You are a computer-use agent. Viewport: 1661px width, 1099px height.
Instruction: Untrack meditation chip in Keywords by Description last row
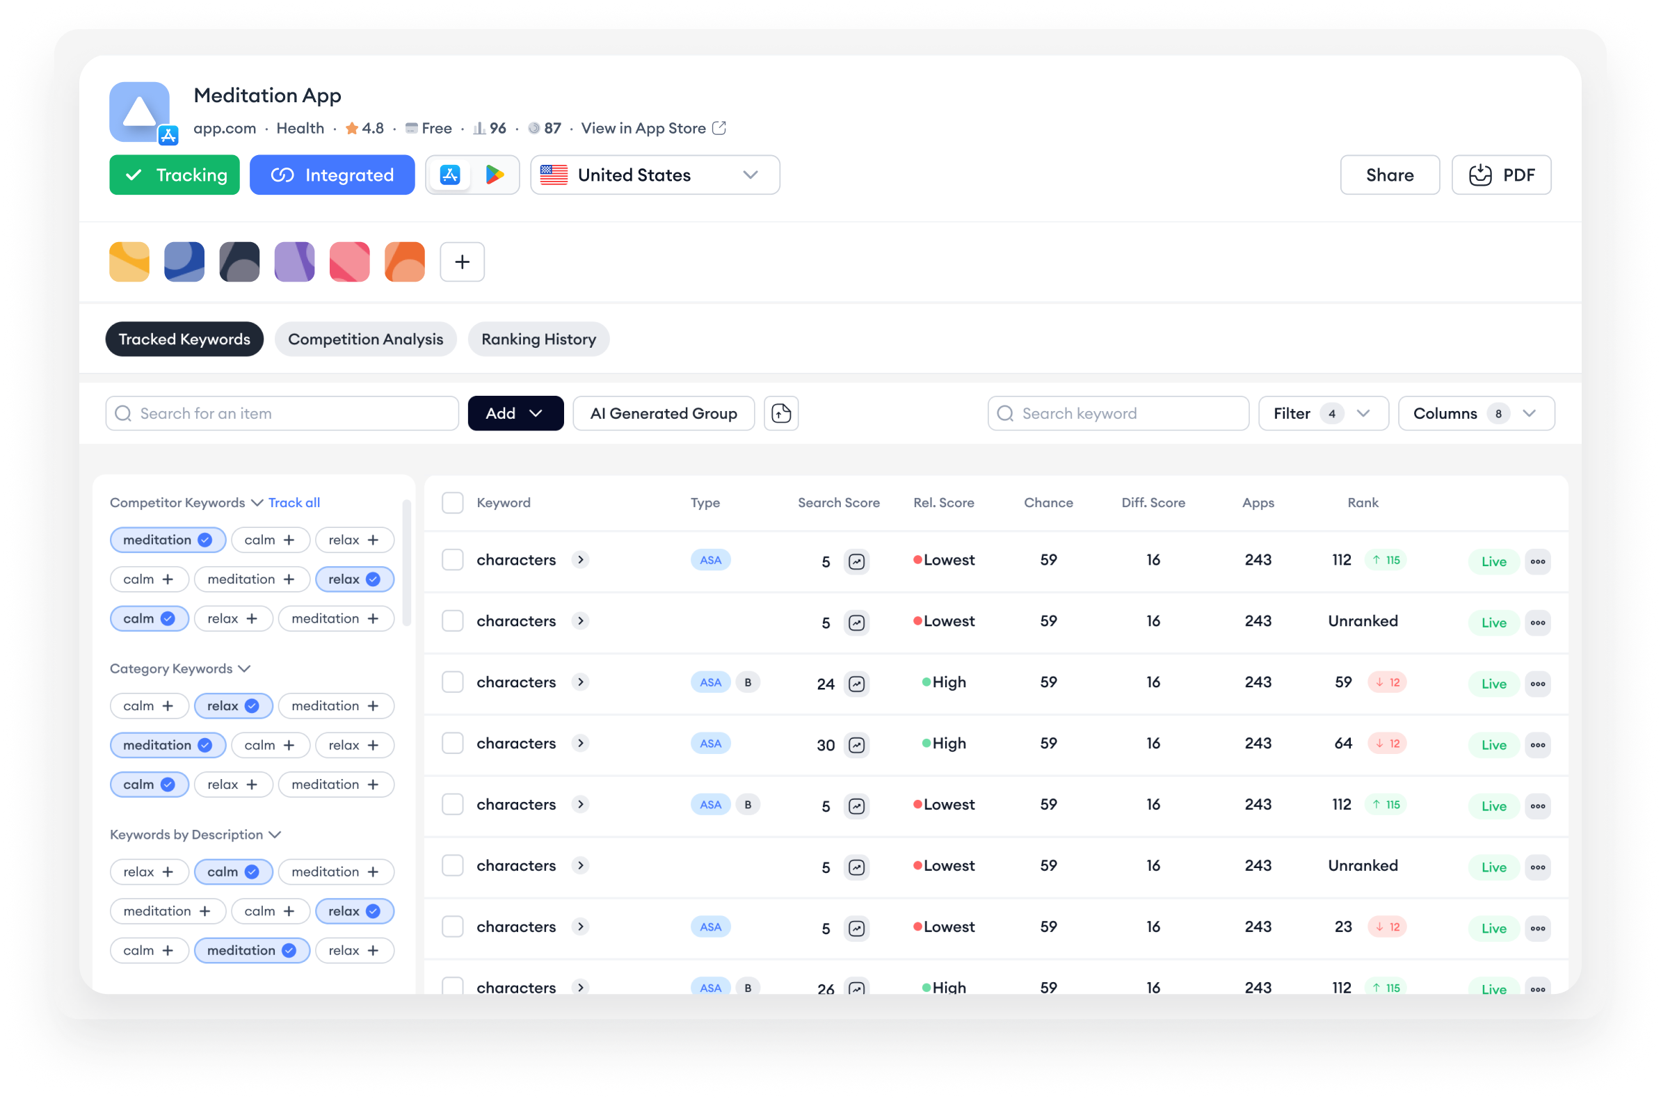[252, 951]
